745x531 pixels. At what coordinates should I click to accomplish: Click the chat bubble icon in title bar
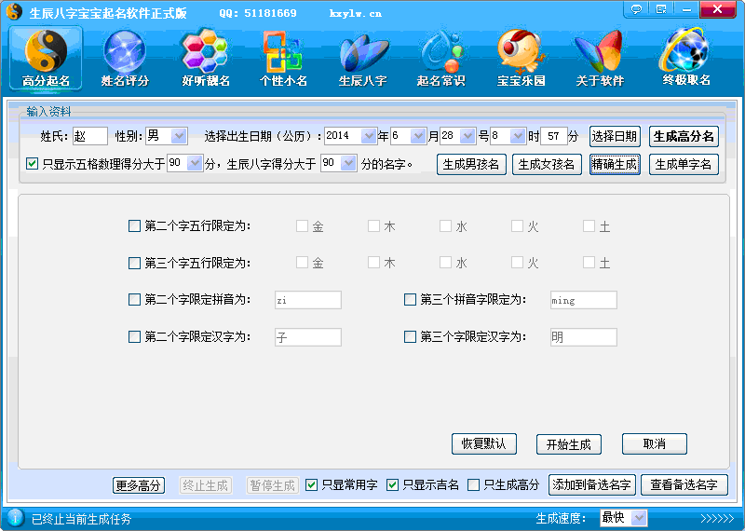coord(637,9)
